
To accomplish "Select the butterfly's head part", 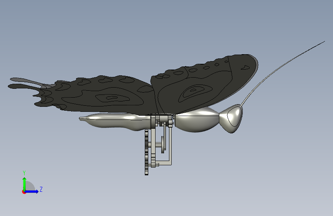I will point(231,118).
